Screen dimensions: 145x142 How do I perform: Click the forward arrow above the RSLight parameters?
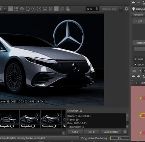point(138,3)
